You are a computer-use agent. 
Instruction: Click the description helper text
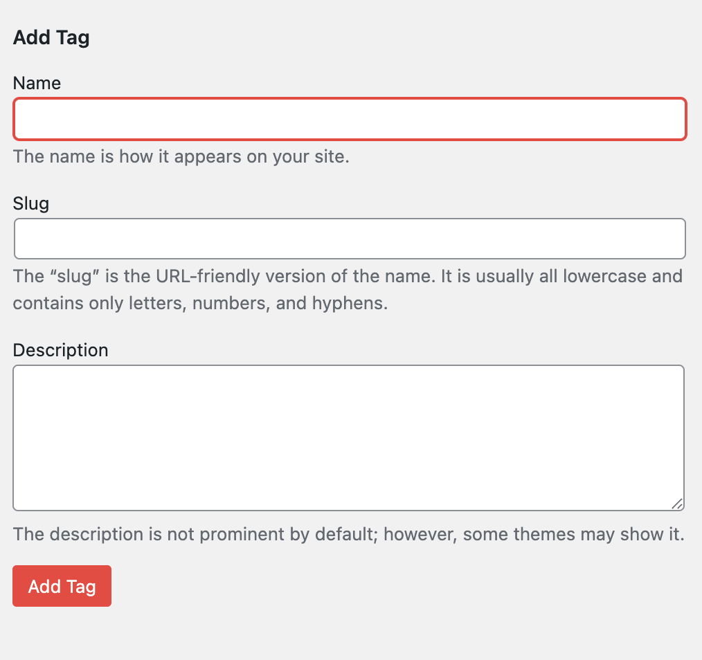348,534
